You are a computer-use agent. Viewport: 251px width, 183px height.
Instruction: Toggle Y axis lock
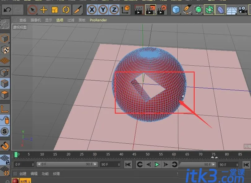[103, 10]
